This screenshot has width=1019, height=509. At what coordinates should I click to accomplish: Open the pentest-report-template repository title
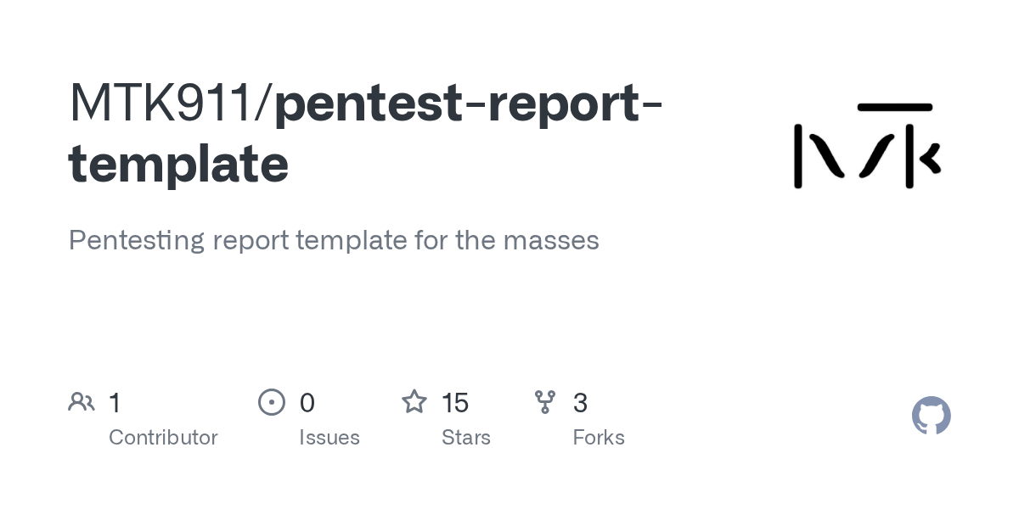pyautogui.click(x=366, y=133)
